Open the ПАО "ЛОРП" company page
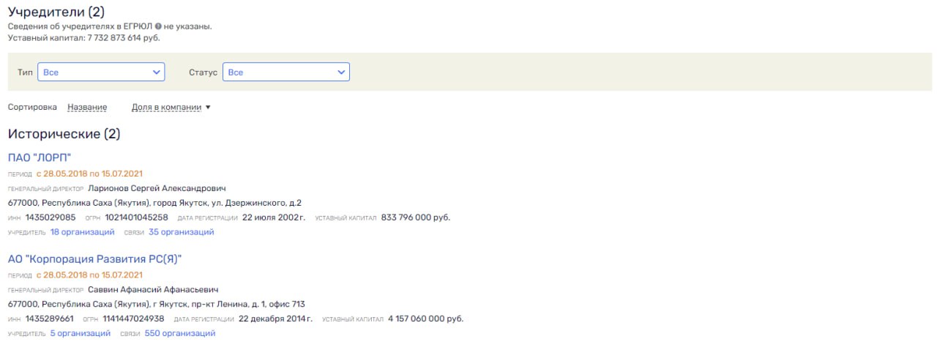The height and width of the screenshot is (350, 937). 40,157
